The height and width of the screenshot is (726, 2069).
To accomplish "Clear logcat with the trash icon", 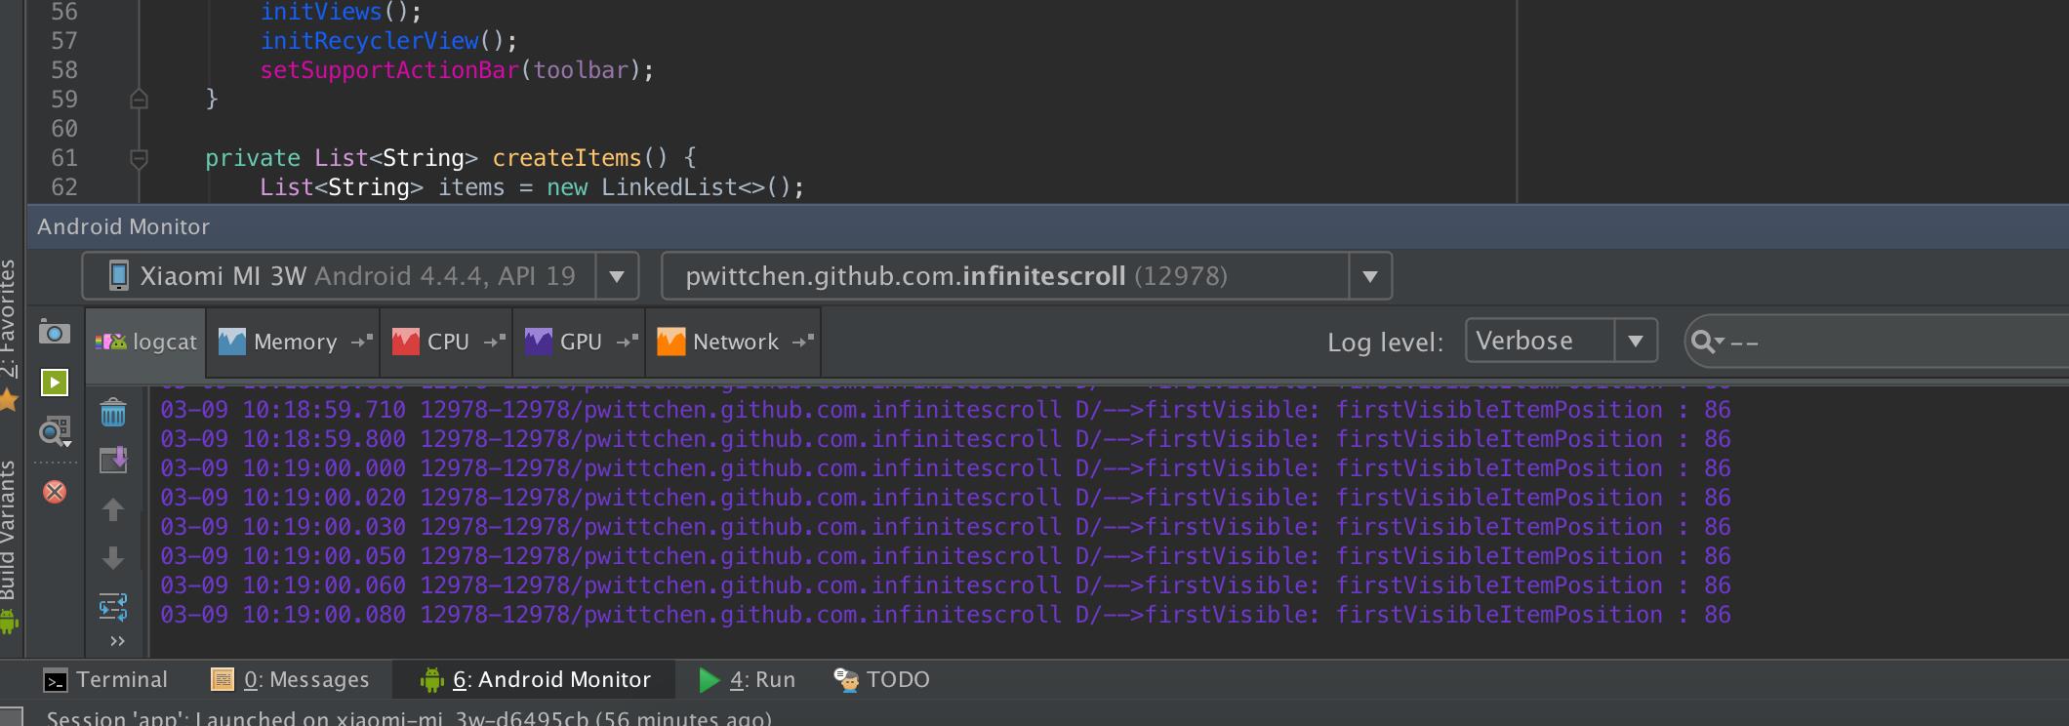I will point(113,413).
